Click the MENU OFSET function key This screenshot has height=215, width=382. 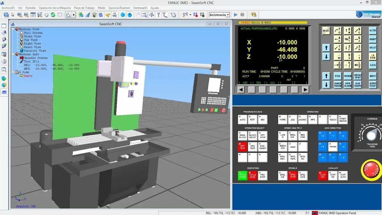(358, 76)
